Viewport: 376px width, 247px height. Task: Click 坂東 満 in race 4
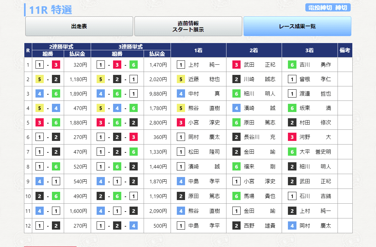click(315, 108)
